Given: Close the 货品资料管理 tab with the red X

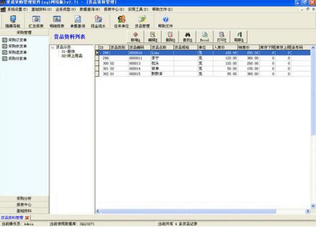Looking at the screenshot, I should point(27,217).
